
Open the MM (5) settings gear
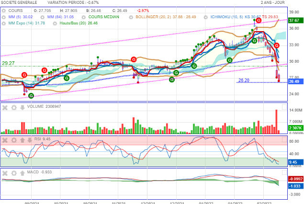[4, 17]
